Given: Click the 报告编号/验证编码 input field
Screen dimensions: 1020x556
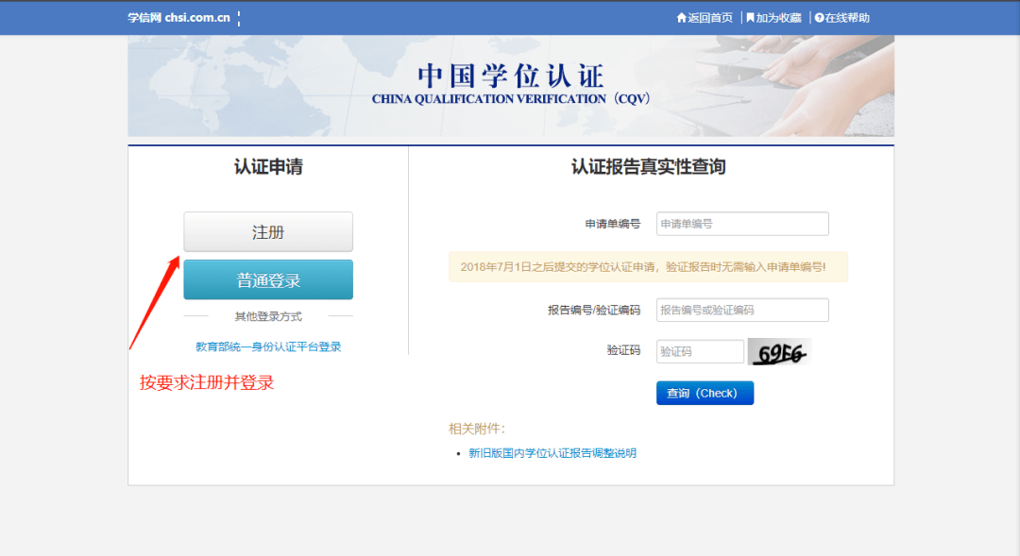Looking at the screenshot, I should pyautogui.click(x=741, y=310).
